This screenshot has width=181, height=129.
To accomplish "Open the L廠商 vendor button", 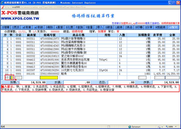I will pos(119,27).
